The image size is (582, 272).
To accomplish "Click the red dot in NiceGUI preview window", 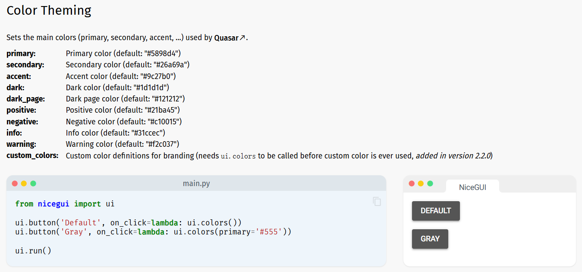I will pos(412,183).
